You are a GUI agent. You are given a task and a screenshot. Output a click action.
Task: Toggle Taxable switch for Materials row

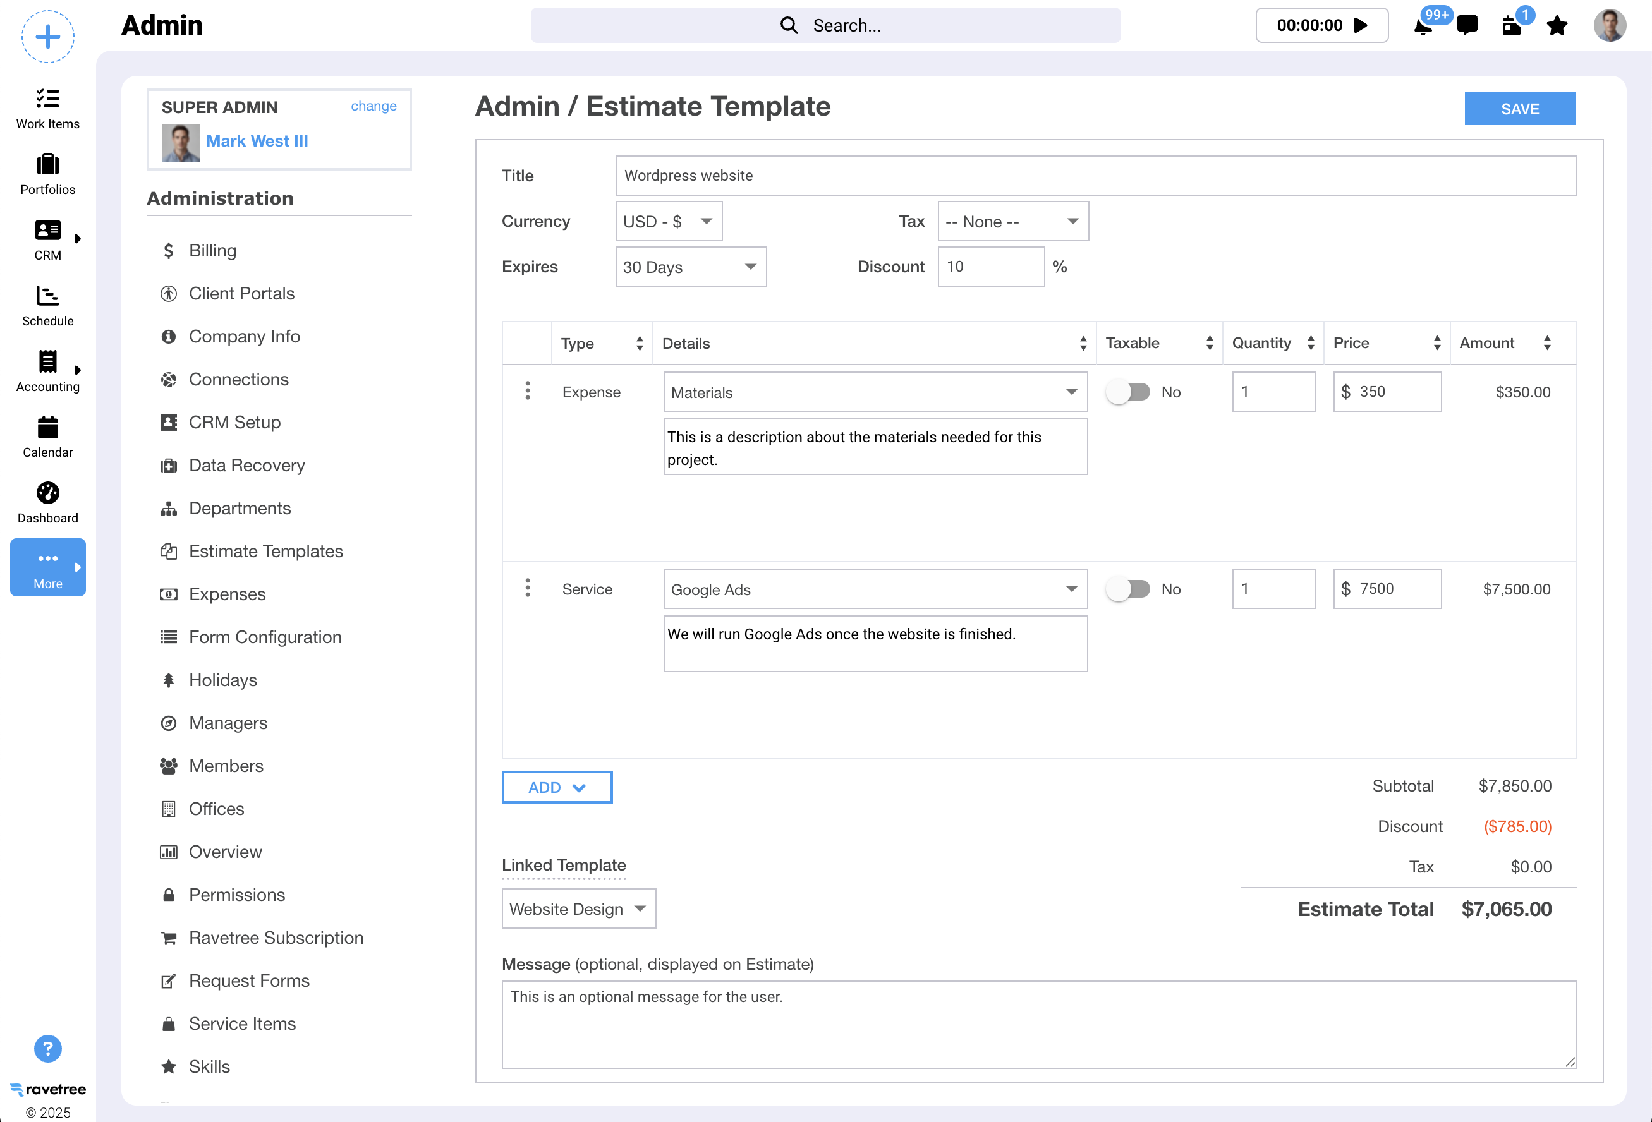(1128, 392)
